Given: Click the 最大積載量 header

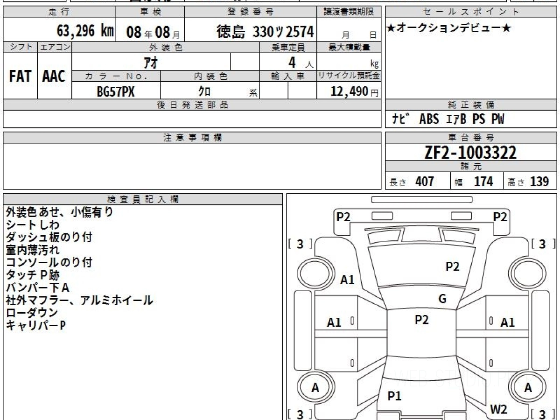Looking at the screenshot, I should (x=349, y=47).
